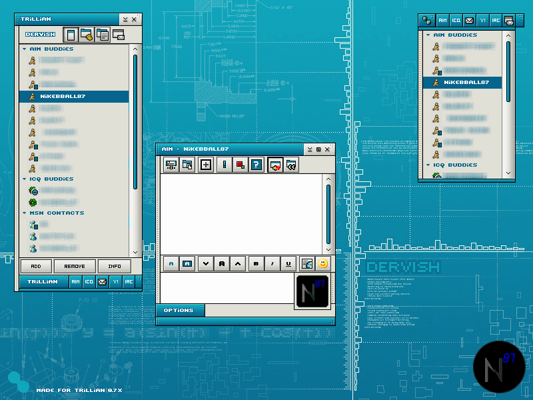Click the exclamation mark icon in chat toolbar
Image resolution: width=533 pixels, height=400 pixels.
point(225,165)
